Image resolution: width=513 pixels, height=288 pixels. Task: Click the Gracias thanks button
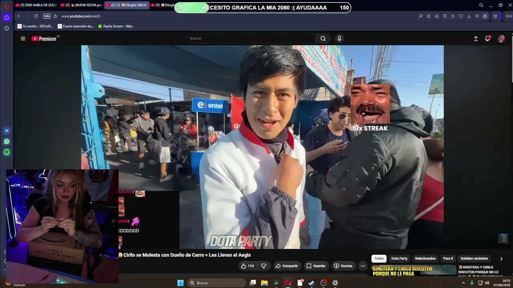pos(343,266)
